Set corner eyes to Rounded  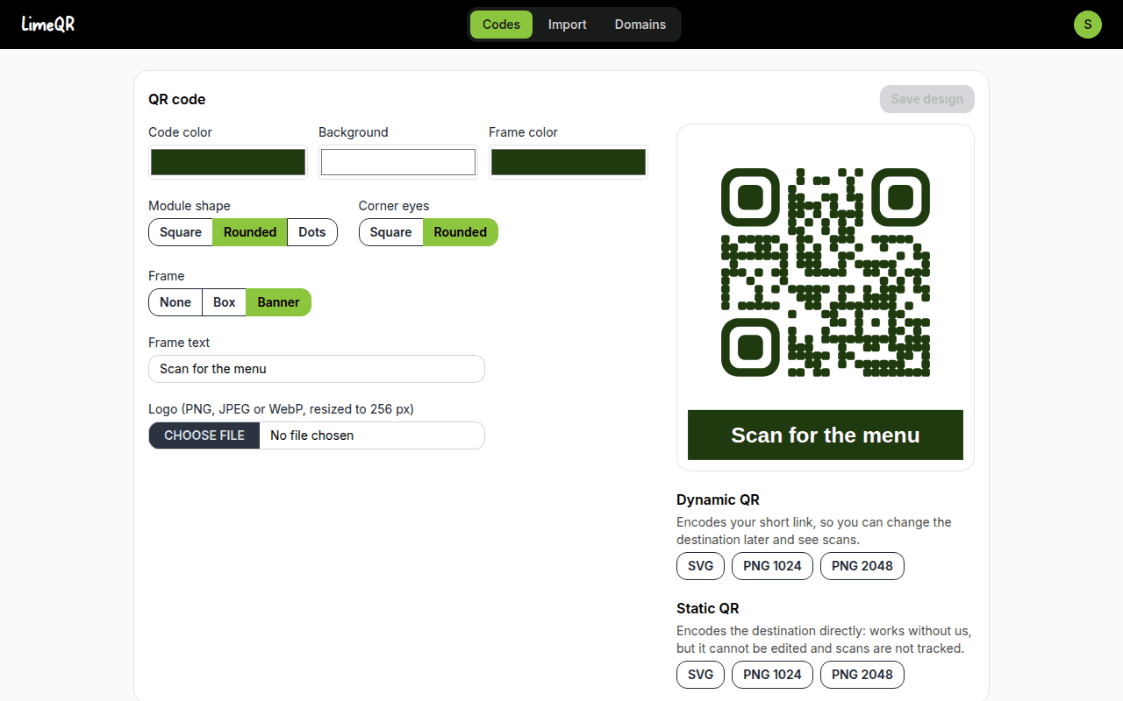click(461, 232)
